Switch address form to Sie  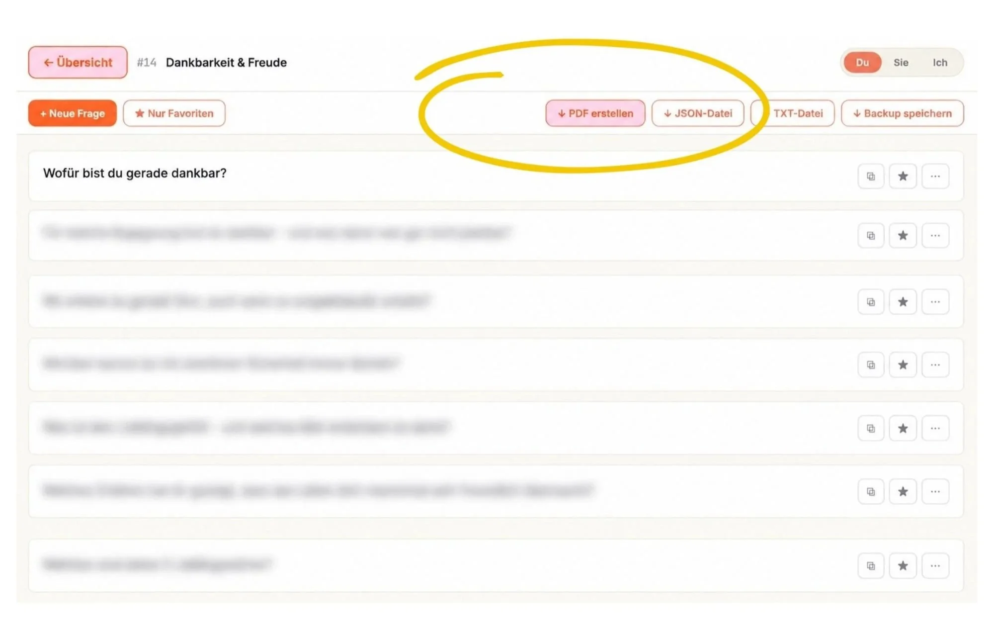click(x=901, y=62)
